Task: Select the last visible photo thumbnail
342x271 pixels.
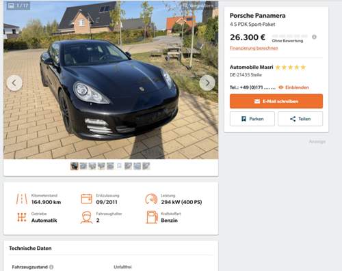Action: (x=146, y=166)
